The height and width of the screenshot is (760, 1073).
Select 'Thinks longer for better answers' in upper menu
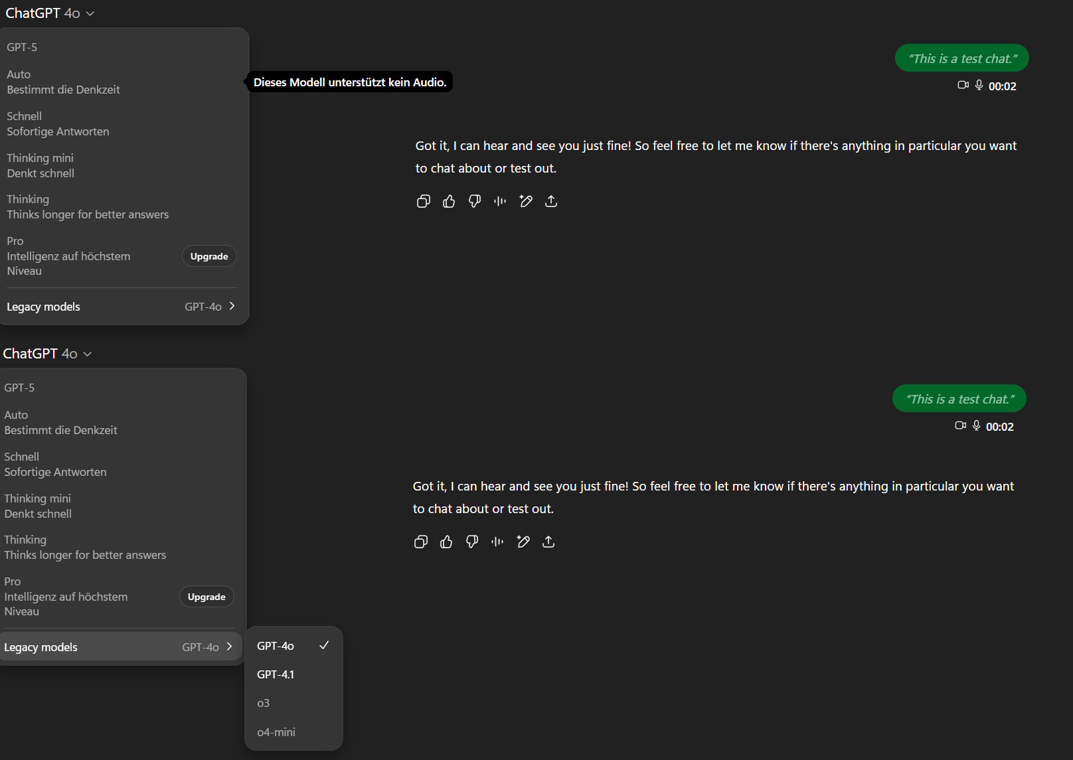(x=122, y=206)
